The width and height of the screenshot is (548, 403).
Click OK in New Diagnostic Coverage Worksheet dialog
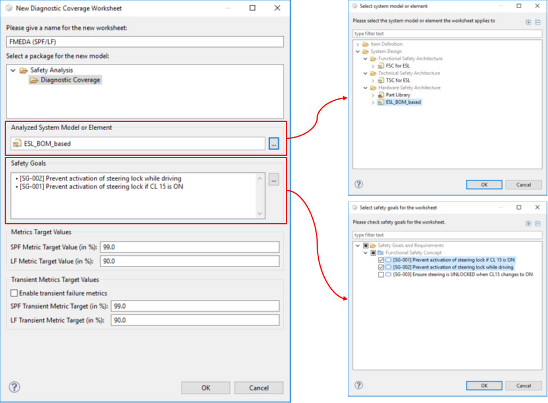click(x=206, y=388)
